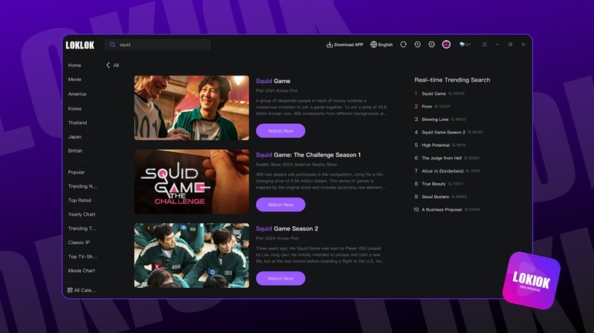Open Home in the sidebar

coord(75,65)
